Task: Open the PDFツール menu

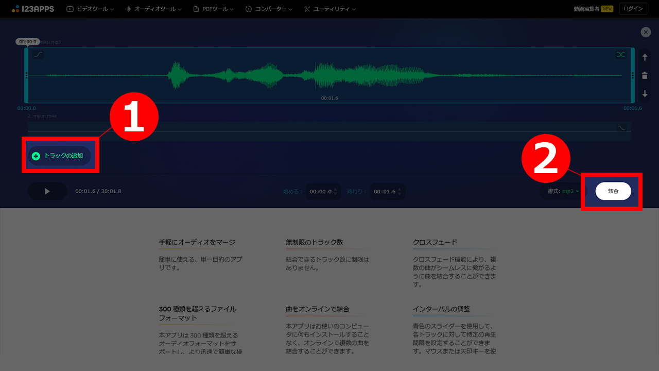Action: click(213, 9)
